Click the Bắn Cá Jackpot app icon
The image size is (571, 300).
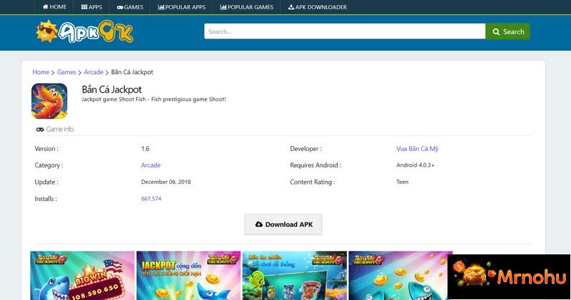pyautogui.click(x=49, y=101)
